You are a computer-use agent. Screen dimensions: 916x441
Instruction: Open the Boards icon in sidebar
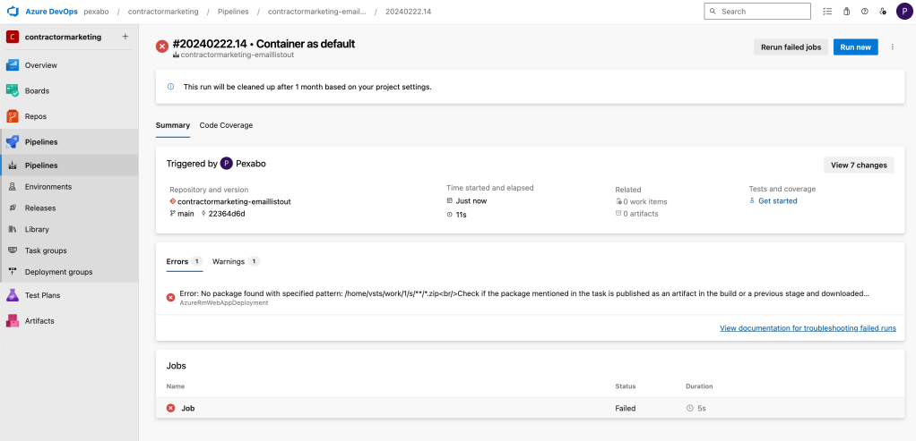point(13,91)
